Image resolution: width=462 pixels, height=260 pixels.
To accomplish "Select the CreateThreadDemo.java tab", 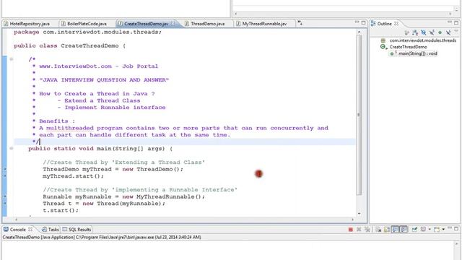I will tap(146, 24).
